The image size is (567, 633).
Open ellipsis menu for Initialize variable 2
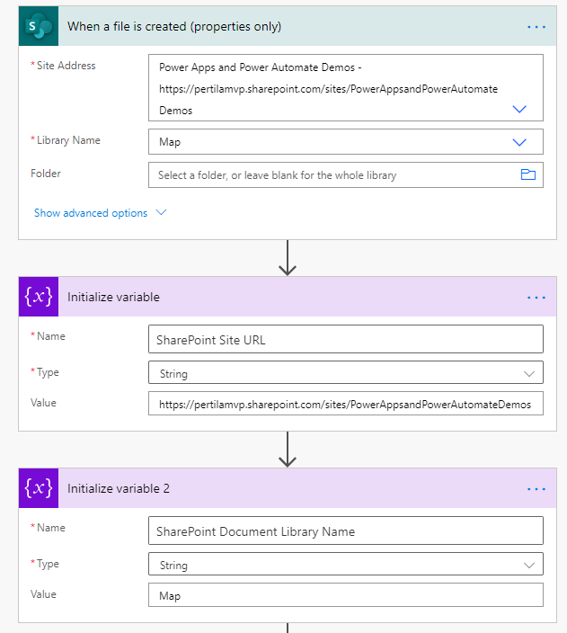point(536,488)
